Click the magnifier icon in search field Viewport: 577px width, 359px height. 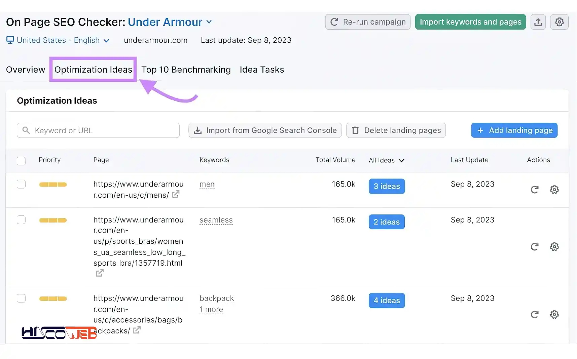[x=26, y=130]
